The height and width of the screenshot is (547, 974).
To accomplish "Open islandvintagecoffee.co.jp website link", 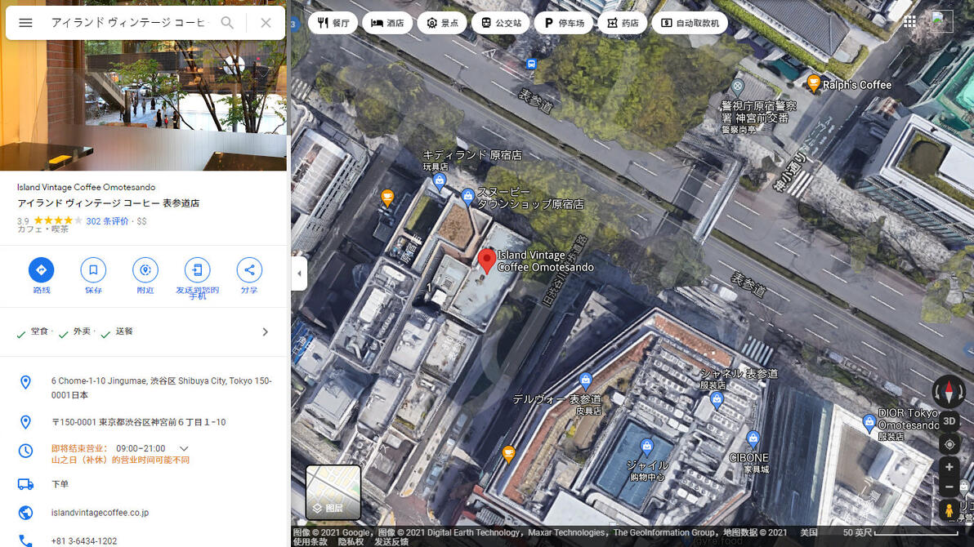I will pos(100,513).
